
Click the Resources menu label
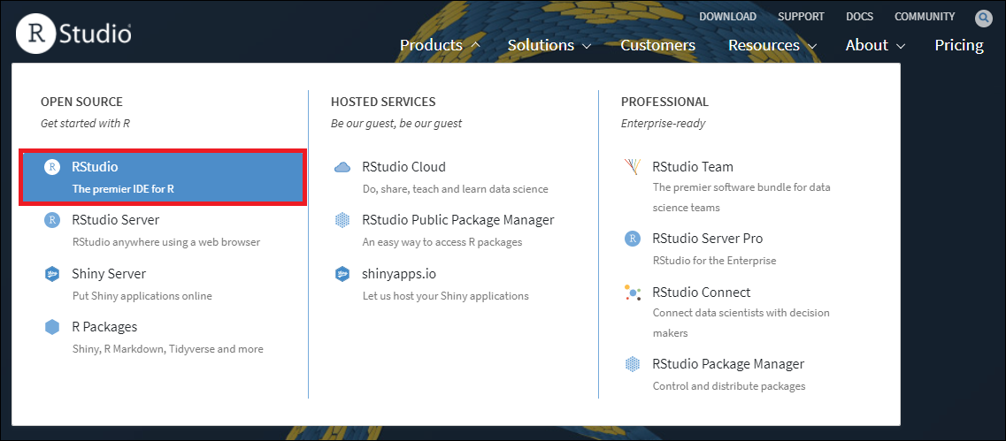pyautogui.click(x=764, y=45)
